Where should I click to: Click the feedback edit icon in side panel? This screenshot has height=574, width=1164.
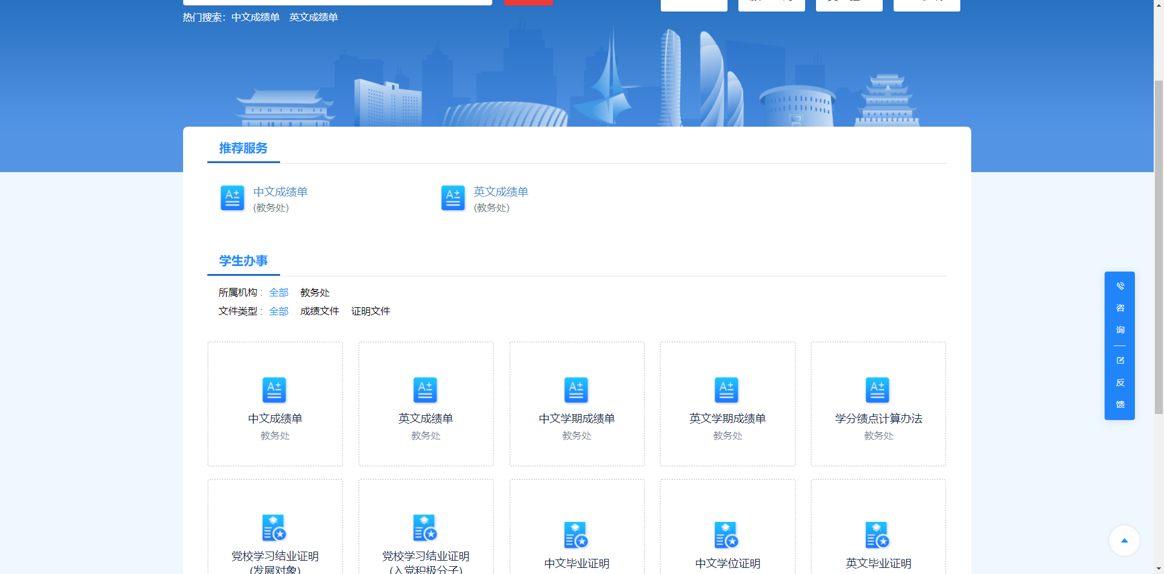click(x=1120, y=360)
